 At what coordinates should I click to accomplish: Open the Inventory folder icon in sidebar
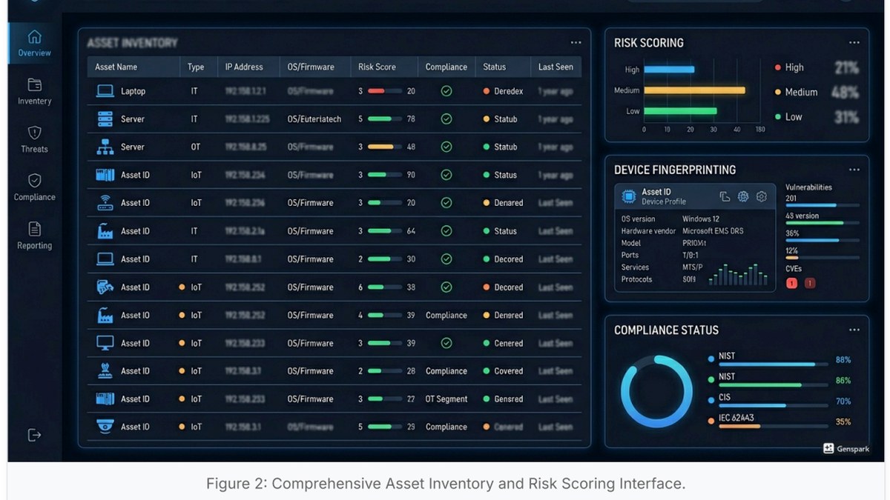coord(34,85)
